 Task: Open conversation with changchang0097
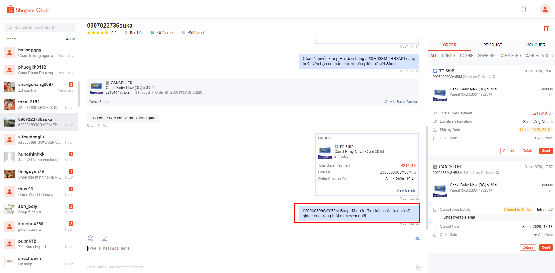[x=39, y=87]
